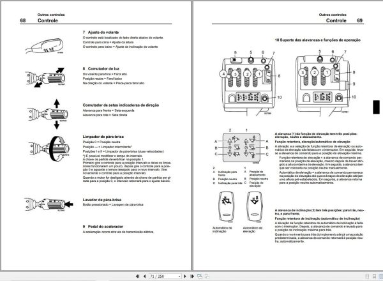This screenshot has width=383, height=281.
Task: Click the 'Automático de inclinação' switch picture
Action: (226, 207)
